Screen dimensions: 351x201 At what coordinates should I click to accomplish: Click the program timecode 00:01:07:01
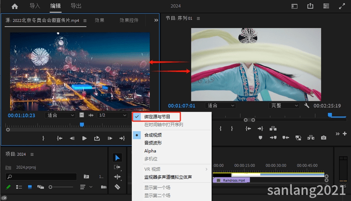tap(181, 106)
